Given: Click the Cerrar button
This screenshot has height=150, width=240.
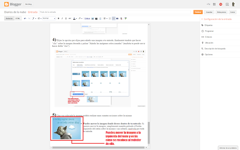Looking at the screenshot, I should [232, 12].
